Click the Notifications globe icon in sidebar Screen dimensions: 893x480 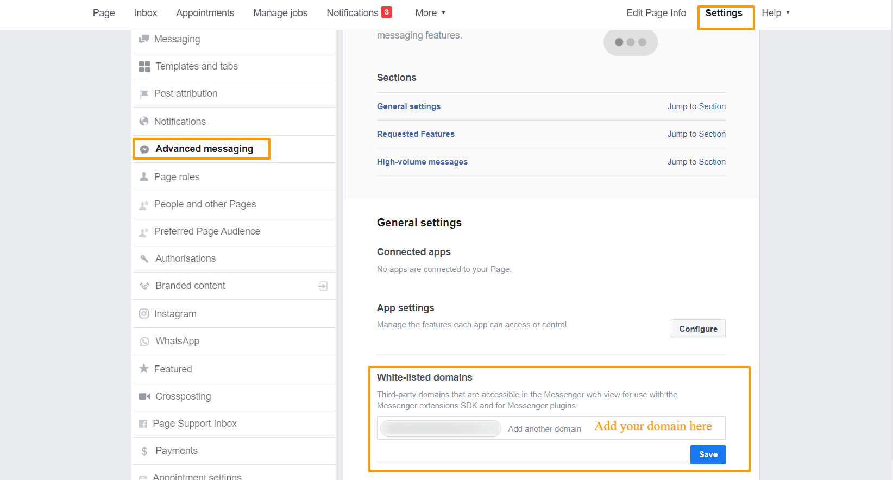(x=144, y=121)
